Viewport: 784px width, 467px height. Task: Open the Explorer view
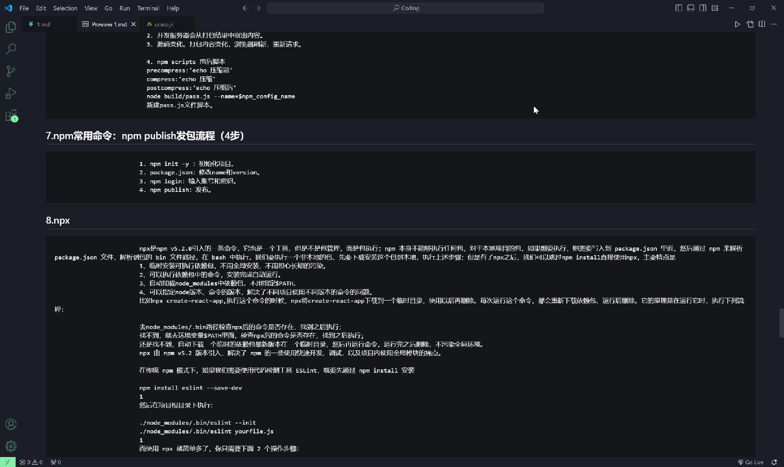pos(11,27)
